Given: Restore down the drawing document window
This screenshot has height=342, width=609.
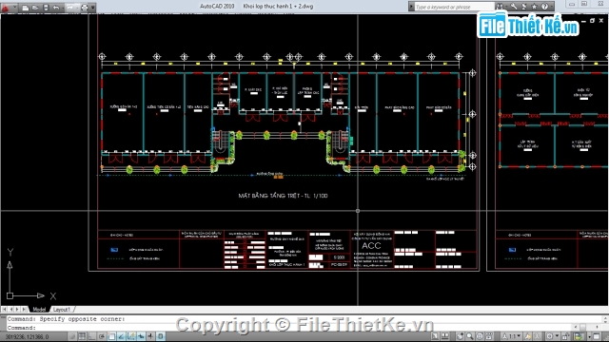Looking at the screenshot, I should click(x=592, y=21).
